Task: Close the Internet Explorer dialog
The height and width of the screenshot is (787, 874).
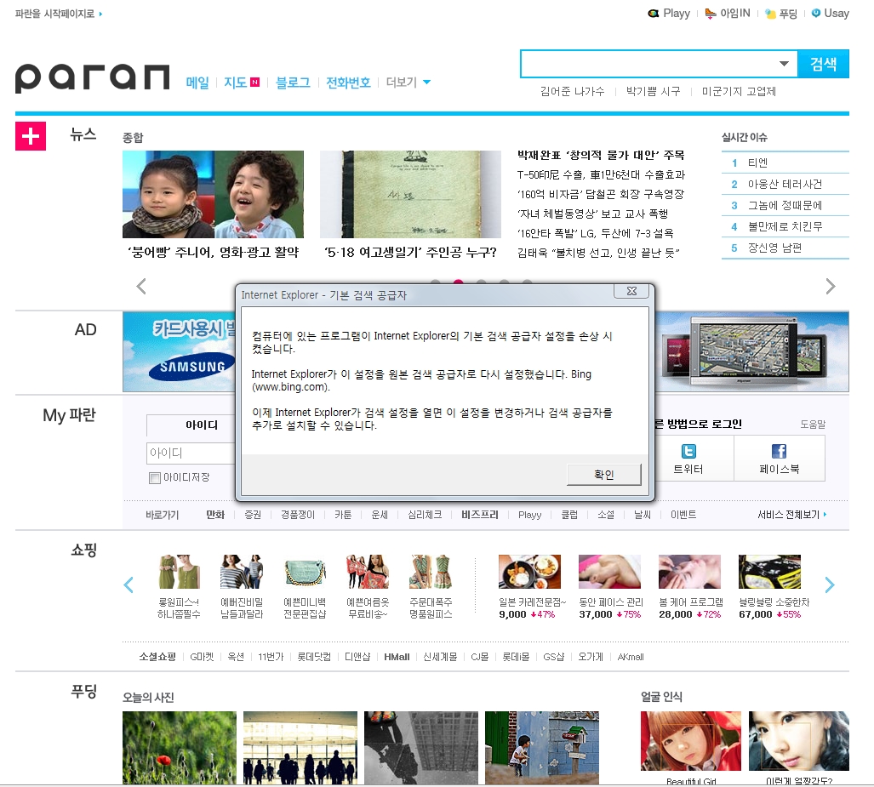Action: [x=631, y=291]
